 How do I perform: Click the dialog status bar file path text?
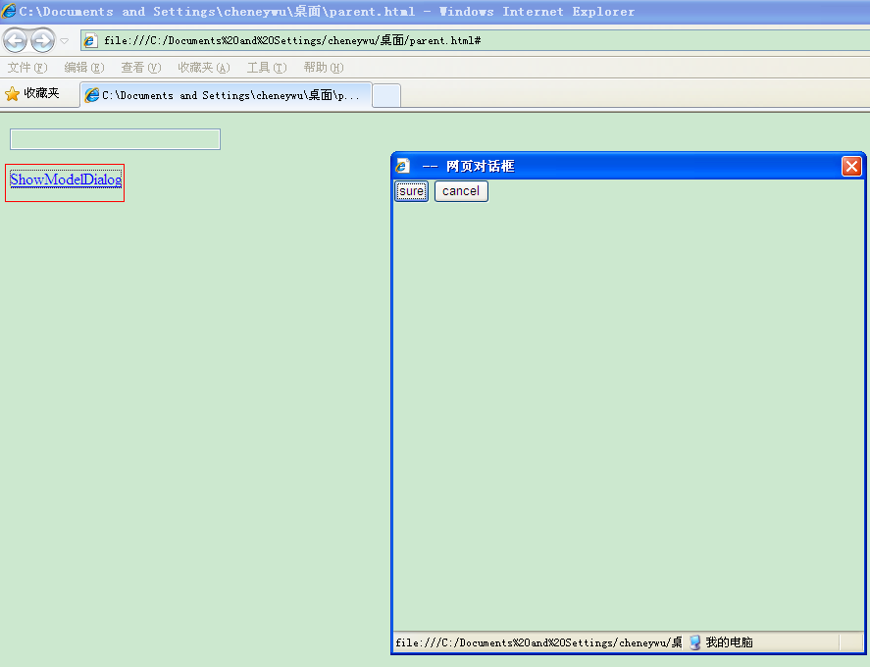pos(538,642)
